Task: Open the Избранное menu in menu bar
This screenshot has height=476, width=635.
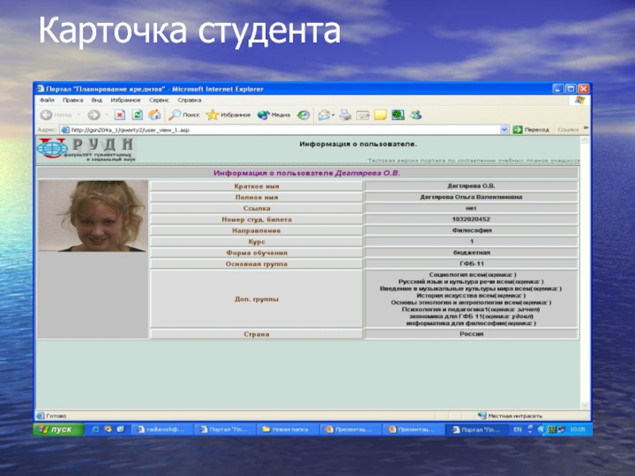Action: [125, 101]
